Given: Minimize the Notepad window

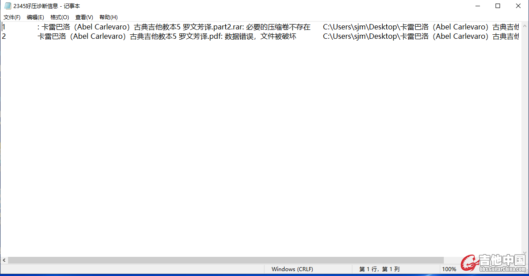Looking at the screenshot, I should [x=477, y=6].
